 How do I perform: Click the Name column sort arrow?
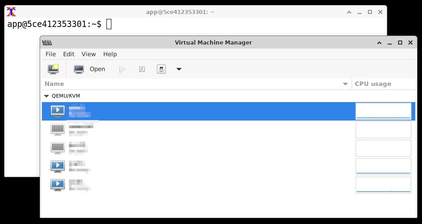pyautogui.click(x=345, y=84)
